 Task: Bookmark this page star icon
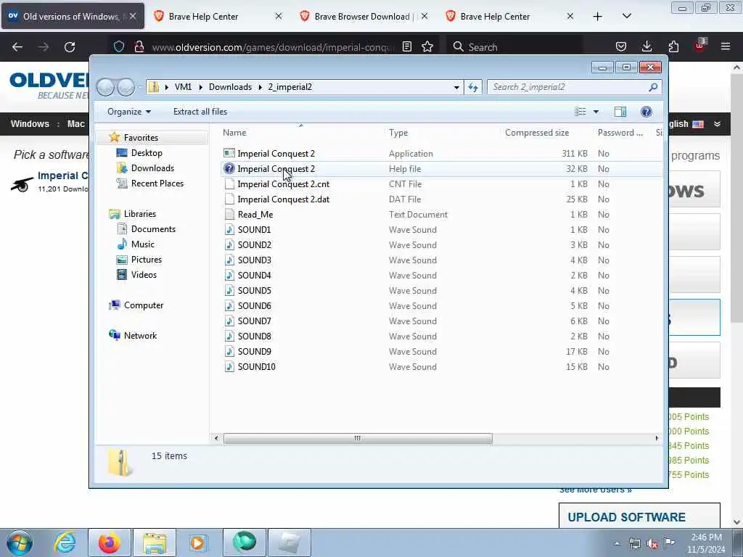click(427, 46)
